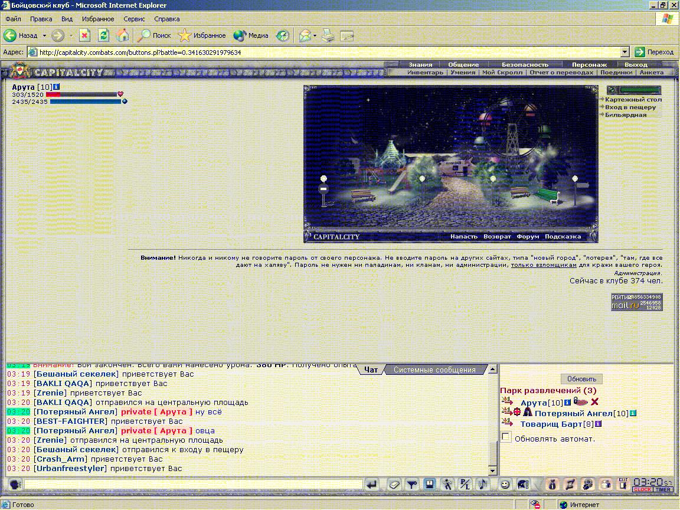This screenshot has height=510, width=680.
Task: Switch to Системные сообщения tab
Action: (x=434, y=370)
